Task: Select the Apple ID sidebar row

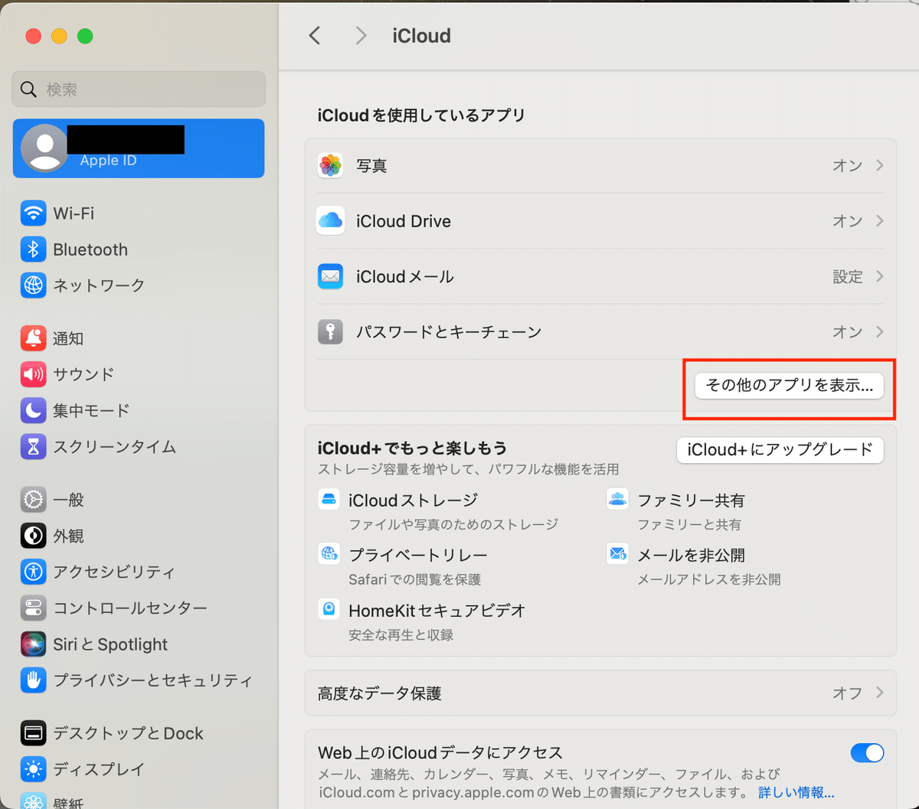Action: pos(139,148)
